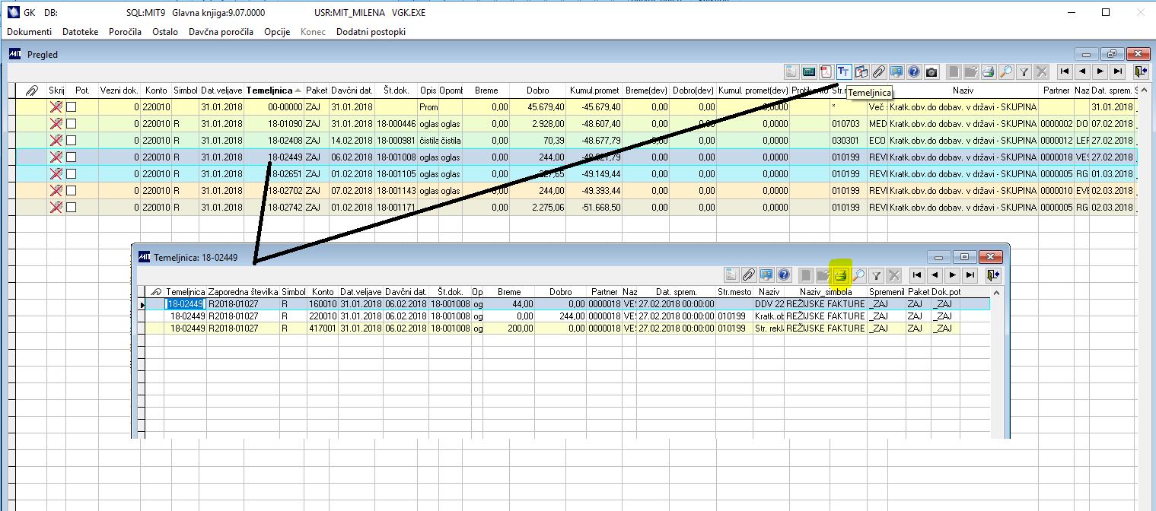This screenshot has width=1156, height=511.
Task: Open the magnifier search icon in Temeljnica window
Action: [x=858, y=275]
